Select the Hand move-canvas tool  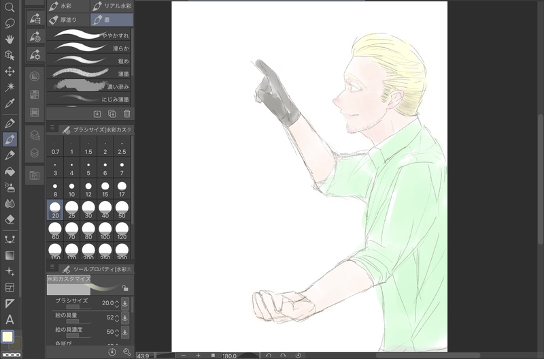click(10, 40)
